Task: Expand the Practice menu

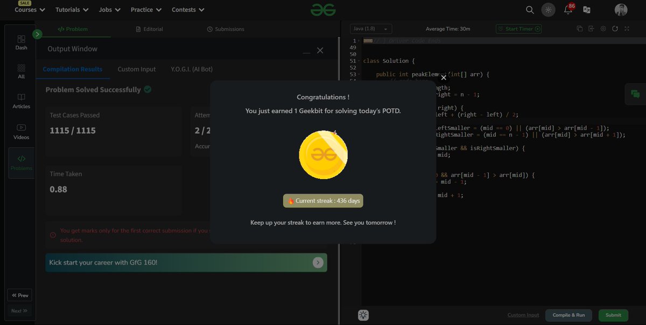Action: coord(146,10)
